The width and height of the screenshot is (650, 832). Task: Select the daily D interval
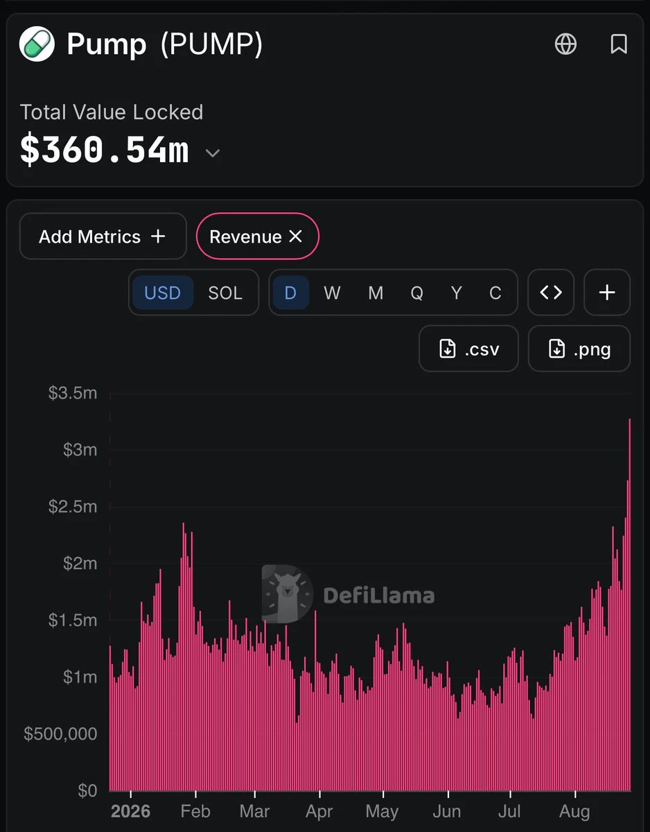(x=290, y=293)
